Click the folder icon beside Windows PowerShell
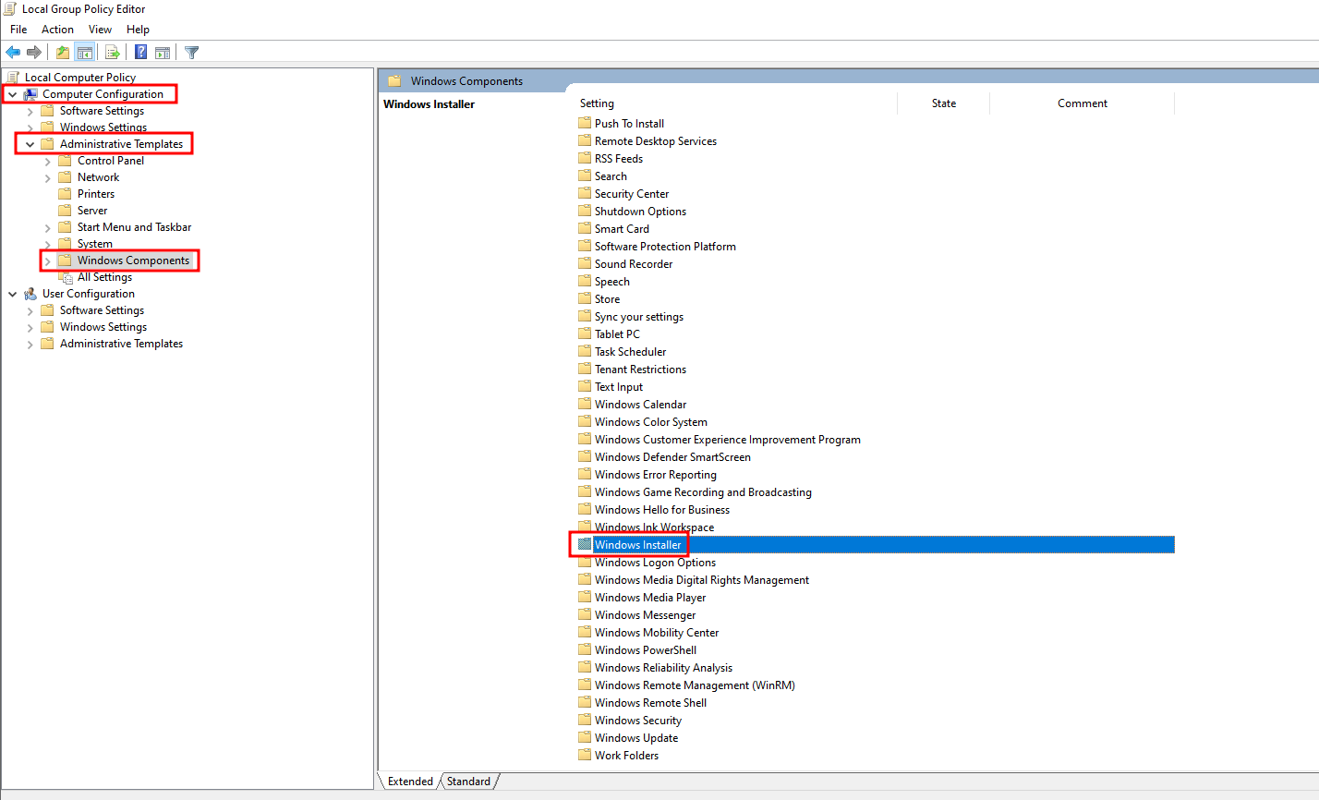The height and width of the screenshot is (800, 1319). coord(585,649)
